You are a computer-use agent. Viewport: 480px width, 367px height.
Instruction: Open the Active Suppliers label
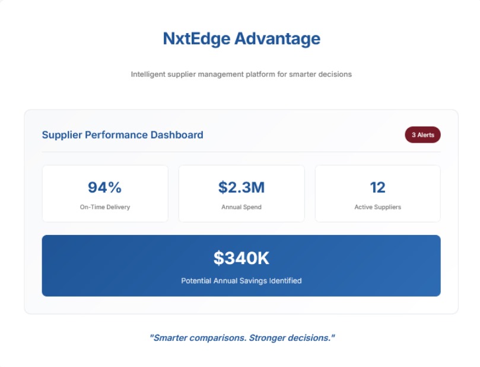coord(377,207)
